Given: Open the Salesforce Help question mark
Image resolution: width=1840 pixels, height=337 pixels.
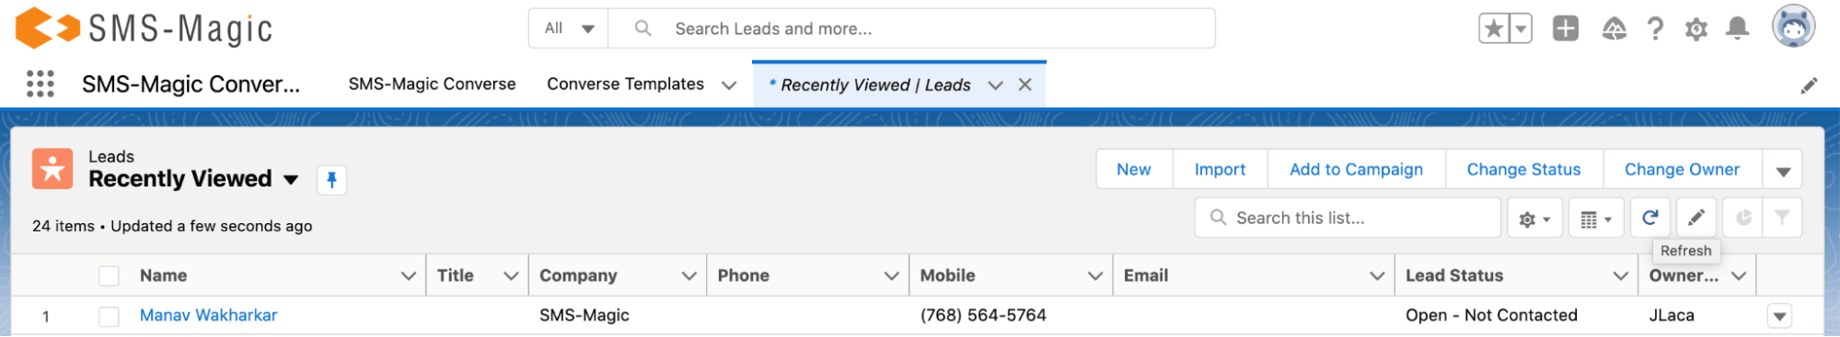Looking at the screenshot, I should tap(1655, 28).
